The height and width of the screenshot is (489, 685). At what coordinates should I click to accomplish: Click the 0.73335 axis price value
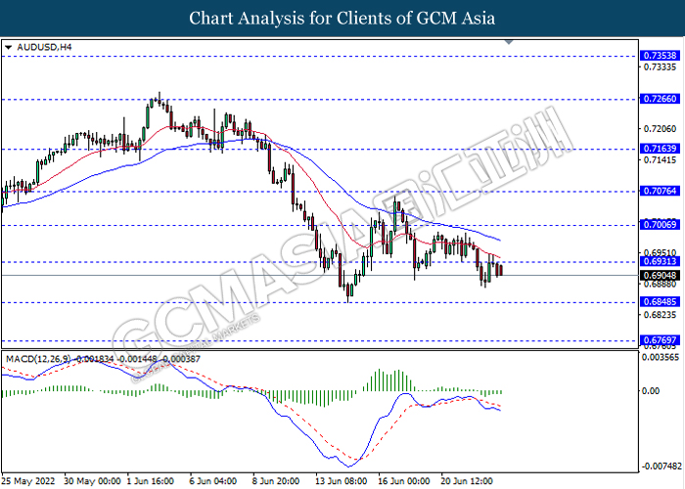[660, 67]
